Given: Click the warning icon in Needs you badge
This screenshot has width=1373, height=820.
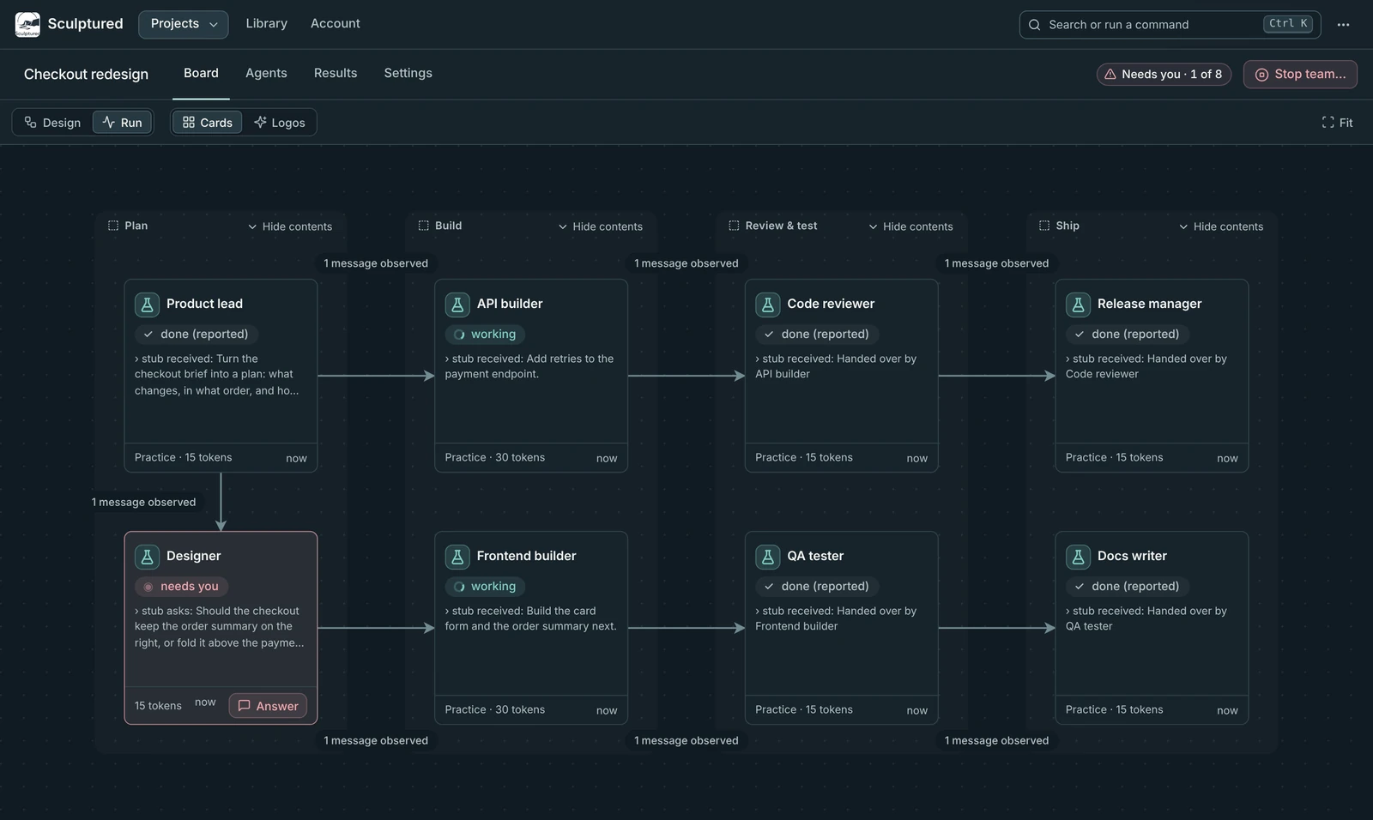Looking at the screenshot, I should coord(1110,75).
